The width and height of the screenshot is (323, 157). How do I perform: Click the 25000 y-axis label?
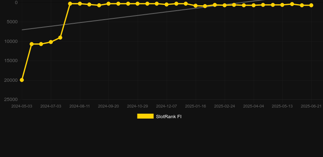coord(11,99)
